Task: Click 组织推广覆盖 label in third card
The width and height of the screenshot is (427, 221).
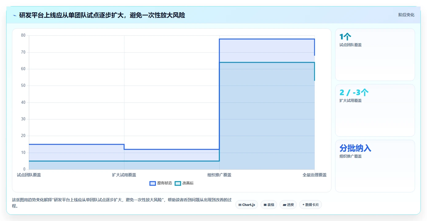Action: click(351, 156)
